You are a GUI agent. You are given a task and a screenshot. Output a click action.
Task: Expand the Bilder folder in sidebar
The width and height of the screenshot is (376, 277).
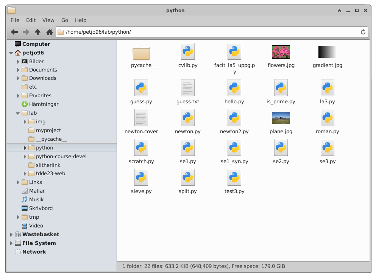(x=18, y=62)
